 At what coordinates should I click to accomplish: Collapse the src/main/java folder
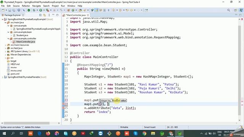(x=5, y=22)
